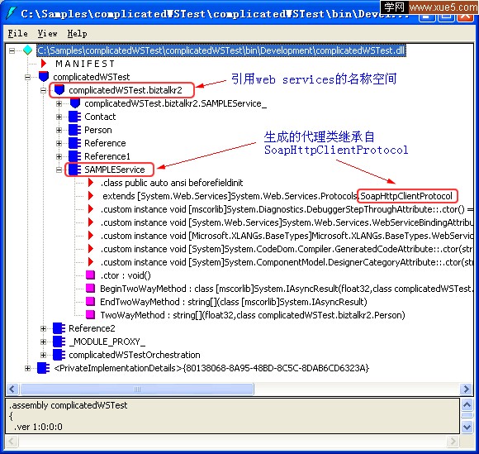
Task: Select the SAMPLEService class label
Action: coord(115,170)
